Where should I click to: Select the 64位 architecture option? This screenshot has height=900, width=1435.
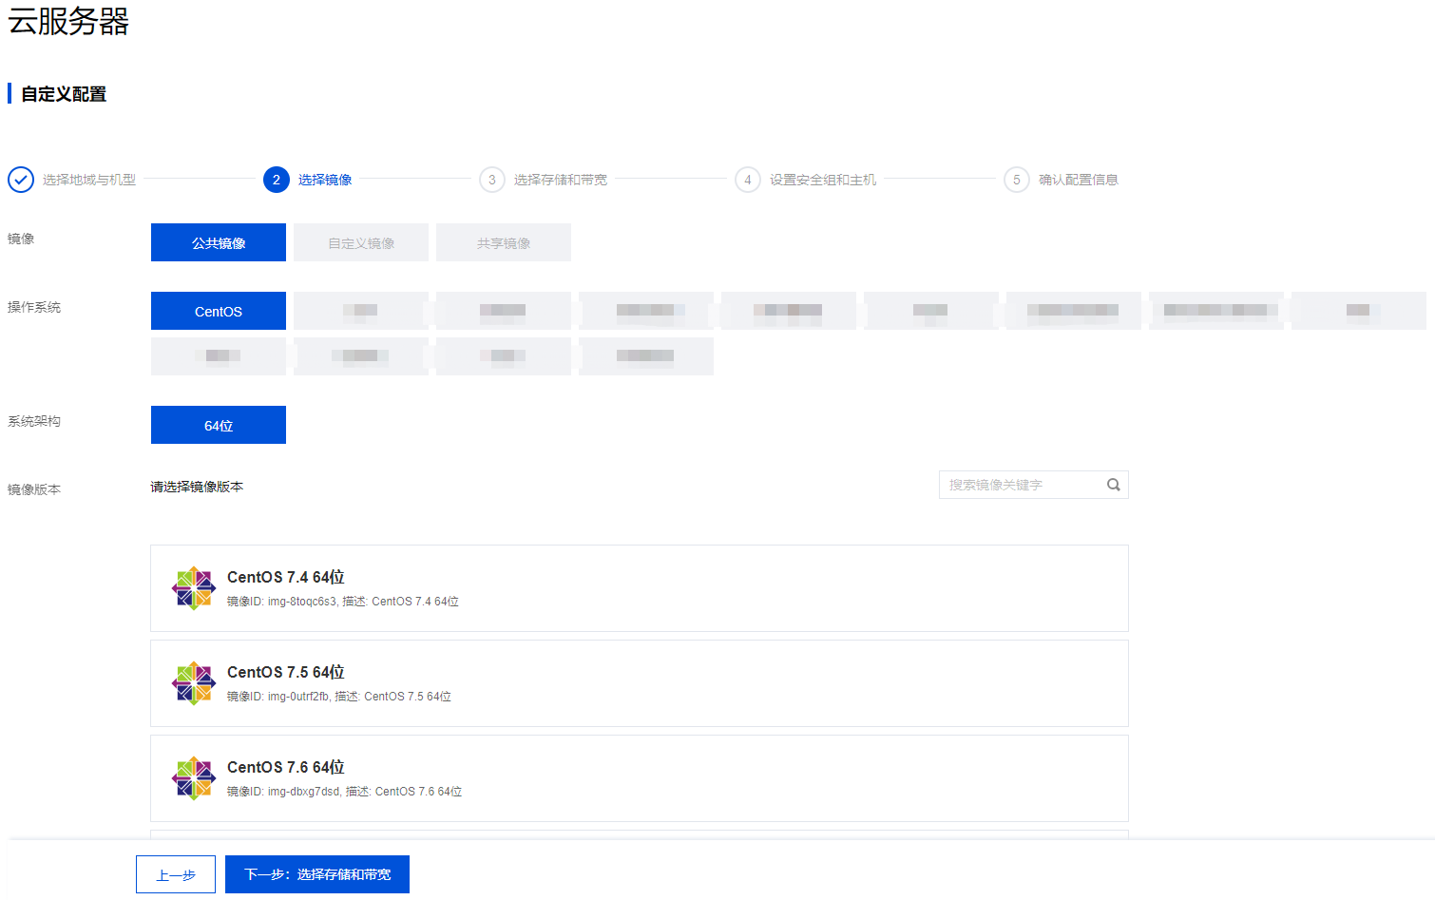[219, 425]
